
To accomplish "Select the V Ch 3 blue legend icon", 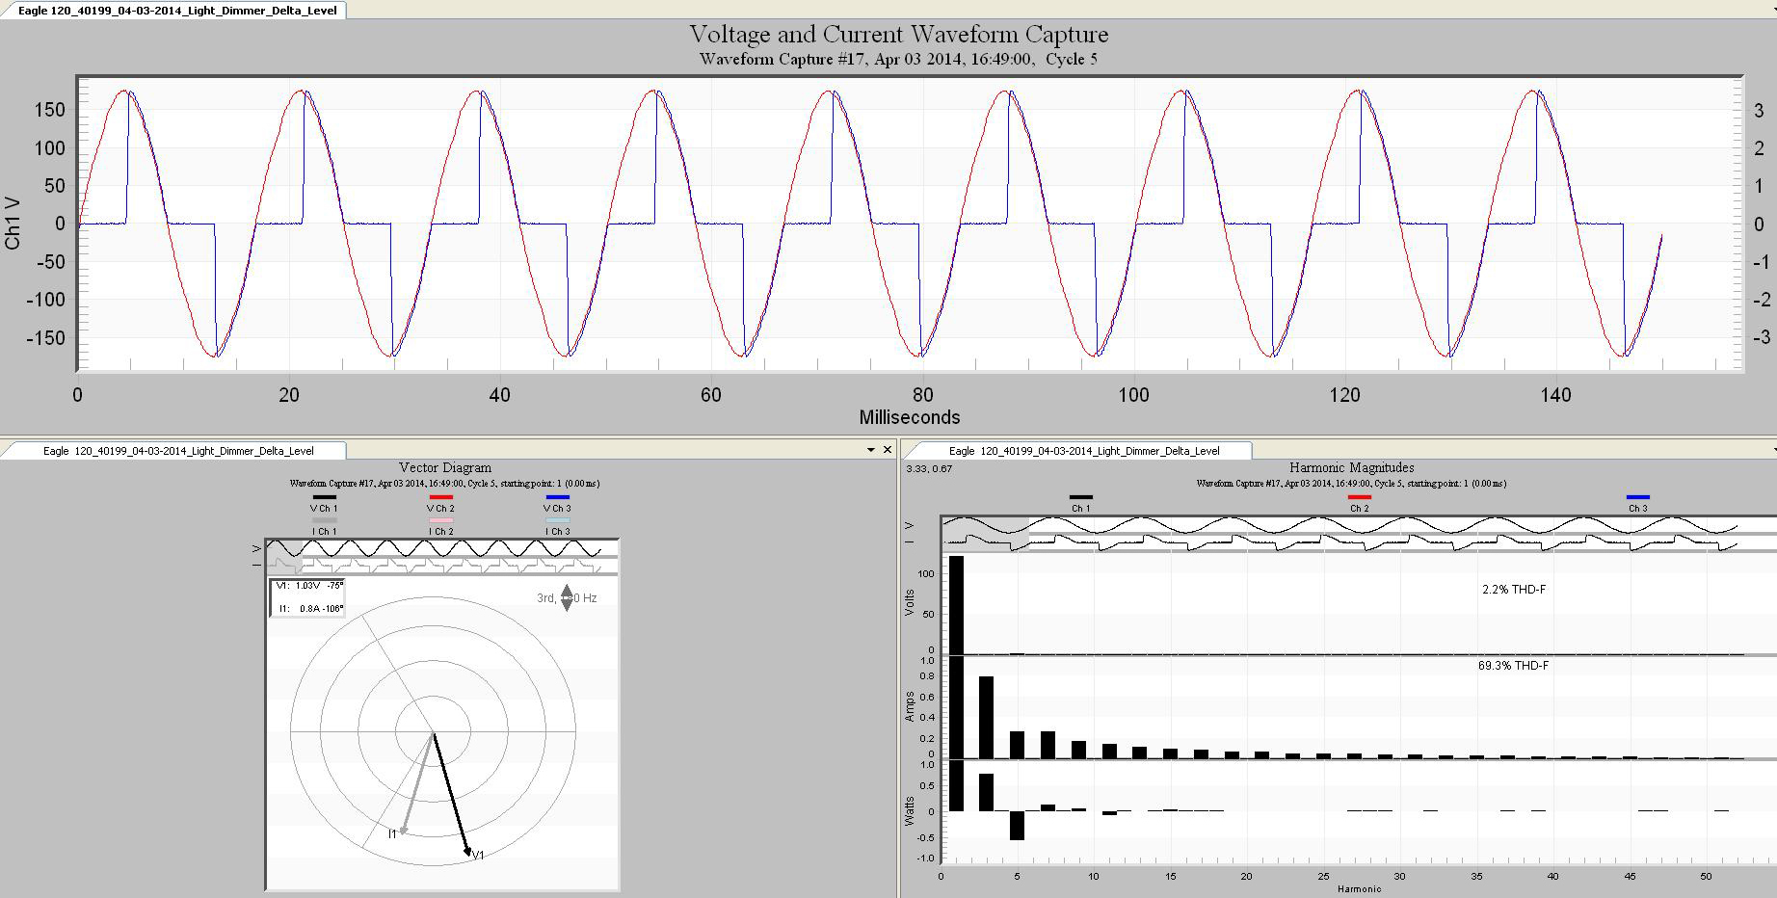I will (557, 496).
